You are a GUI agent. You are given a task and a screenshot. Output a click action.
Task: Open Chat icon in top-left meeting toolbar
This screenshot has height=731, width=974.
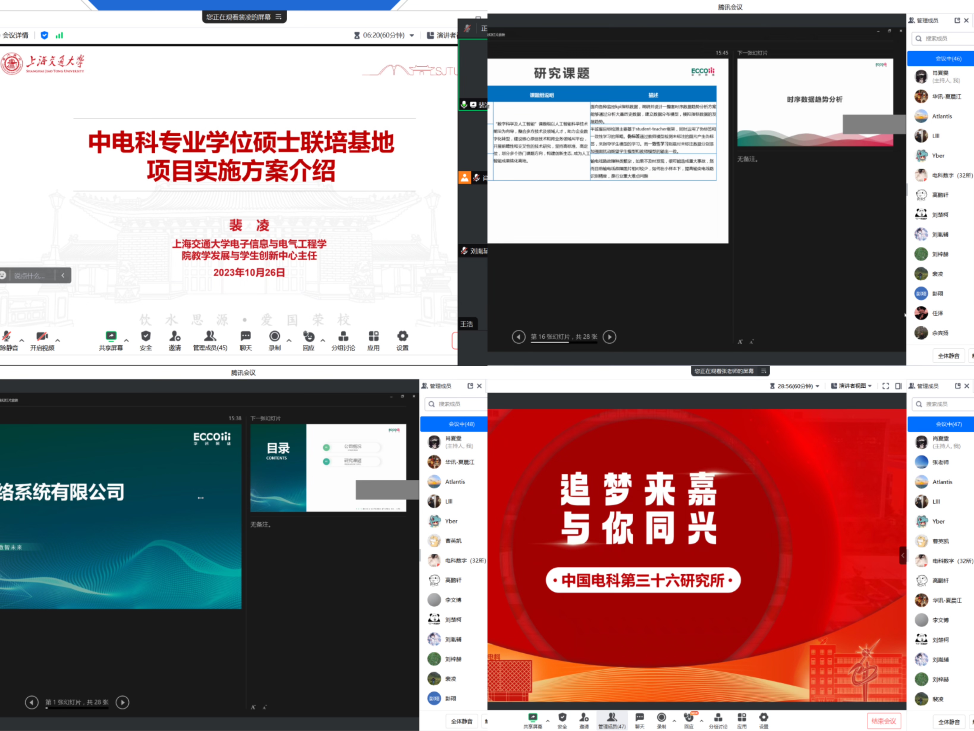pos(246,340)
